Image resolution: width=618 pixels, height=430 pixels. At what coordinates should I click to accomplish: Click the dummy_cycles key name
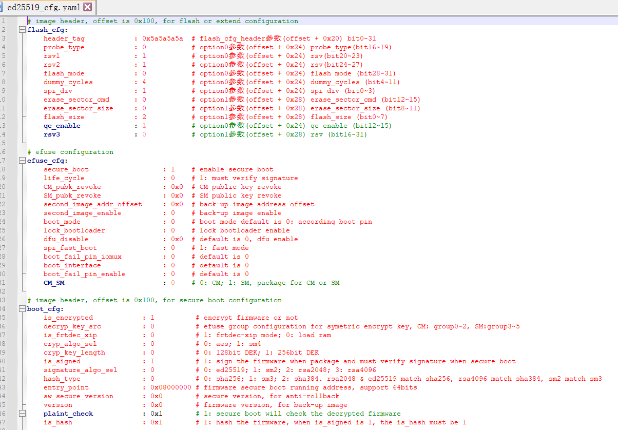click(68, 82)
